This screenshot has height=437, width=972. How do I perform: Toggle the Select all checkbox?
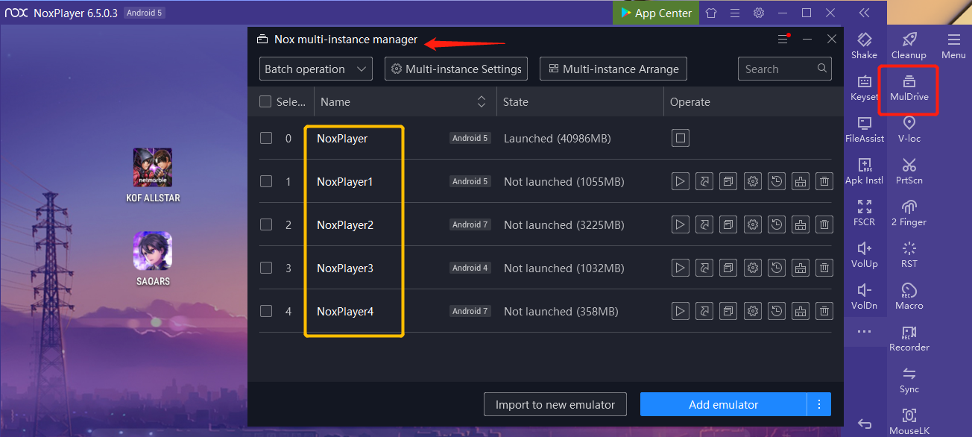[265, 102]
